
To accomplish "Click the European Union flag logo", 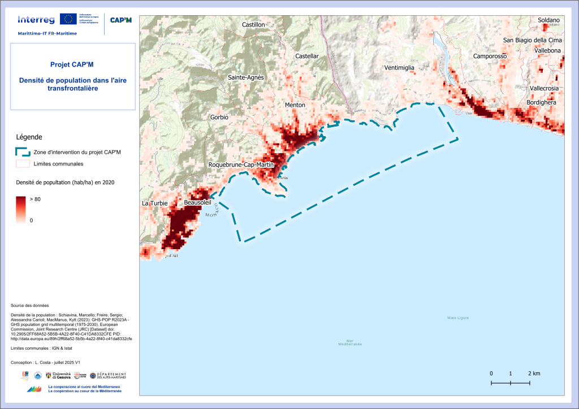I will pyautogui.click(x=70, y=19).
